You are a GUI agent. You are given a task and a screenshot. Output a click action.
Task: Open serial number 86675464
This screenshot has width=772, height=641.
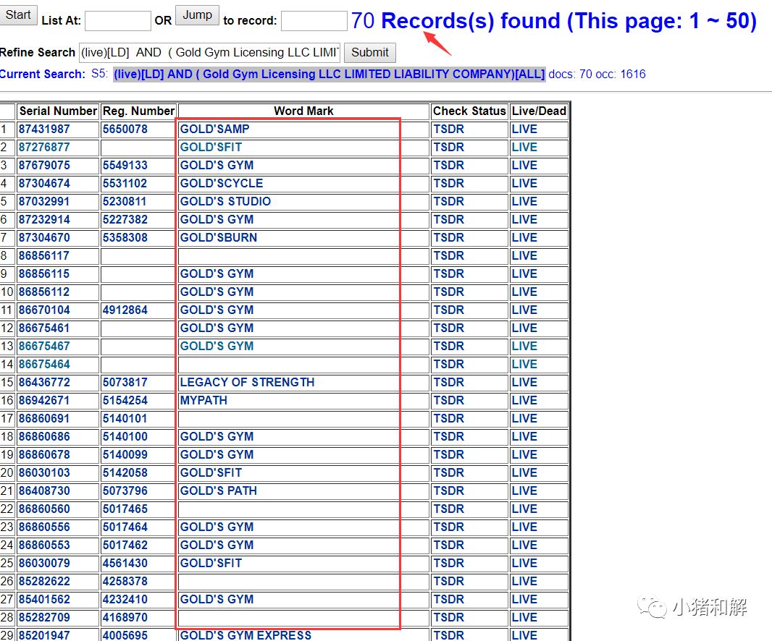coord(44,365)
